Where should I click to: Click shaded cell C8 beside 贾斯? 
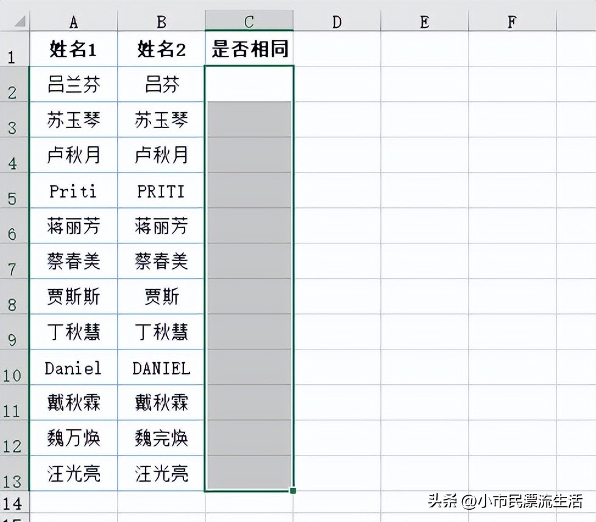pyautogui.click(x=249, y=296)
